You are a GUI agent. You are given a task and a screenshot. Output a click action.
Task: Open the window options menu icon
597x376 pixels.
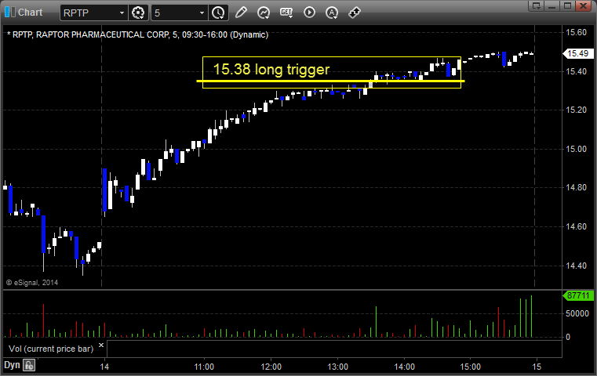(536, 5)
